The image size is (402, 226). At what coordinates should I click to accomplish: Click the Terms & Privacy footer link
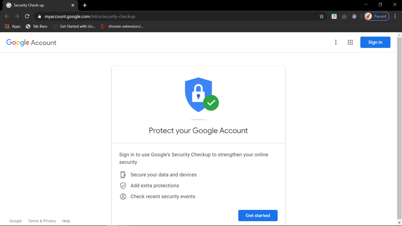tap(42, 221)
